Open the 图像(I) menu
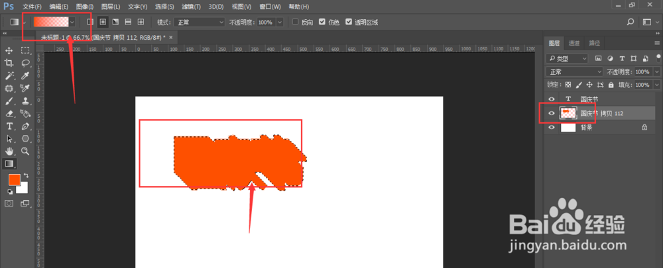Screen dimensions: 663x268 coord(85,7)
